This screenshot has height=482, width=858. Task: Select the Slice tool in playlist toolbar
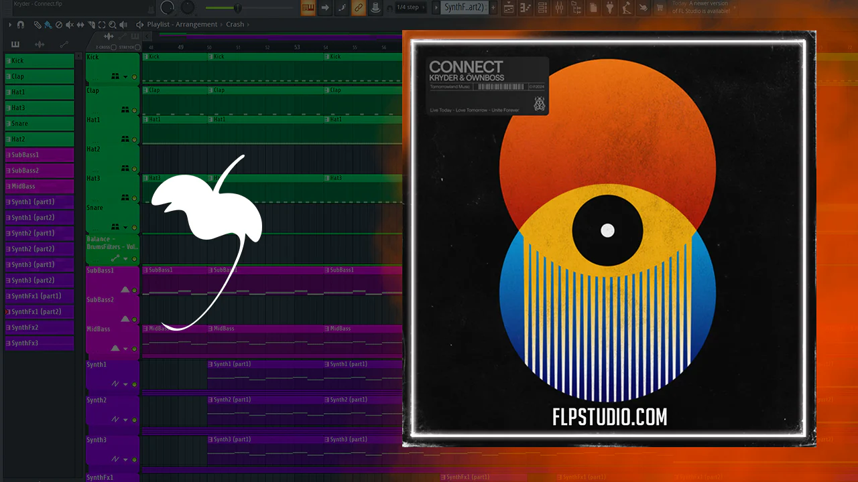(x=91, y=25)
